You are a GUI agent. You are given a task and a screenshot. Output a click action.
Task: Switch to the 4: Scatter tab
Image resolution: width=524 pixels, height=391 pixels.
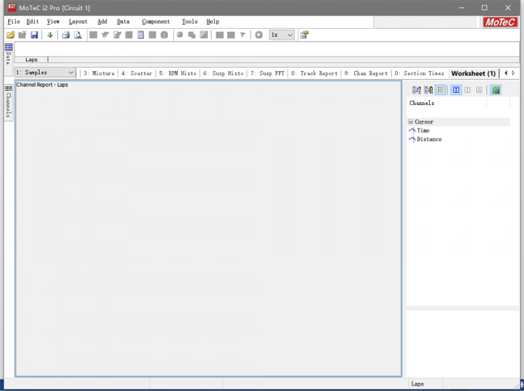click(136, 73)
